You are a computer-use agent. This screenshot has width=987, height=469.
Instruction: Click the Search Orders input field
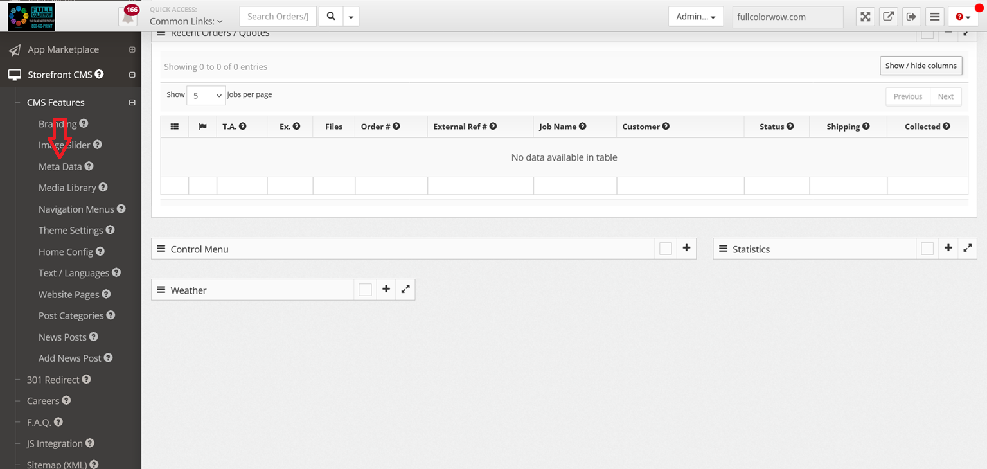point(278,17)
